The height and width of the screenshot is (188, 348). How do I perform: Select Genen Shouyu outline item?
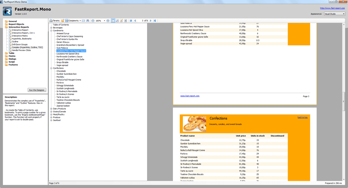tap(63, 42)
